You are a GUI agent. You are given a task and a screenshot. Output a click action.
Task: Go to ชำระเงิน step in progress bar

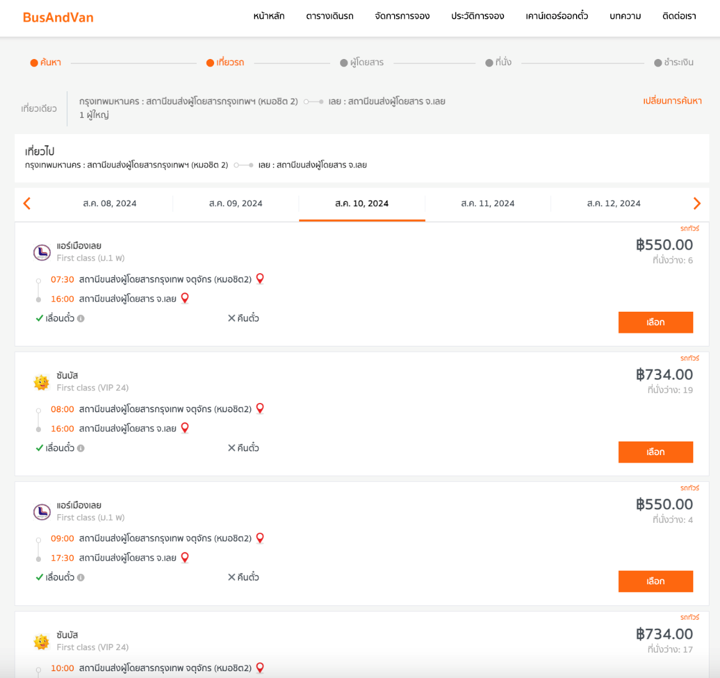[673, 63]
